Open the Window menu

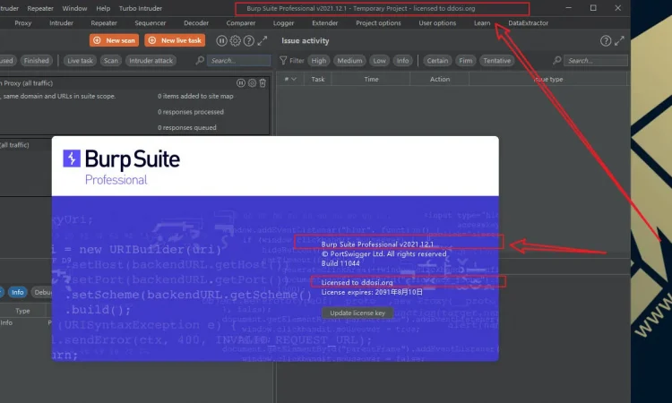tap(74, 8)
